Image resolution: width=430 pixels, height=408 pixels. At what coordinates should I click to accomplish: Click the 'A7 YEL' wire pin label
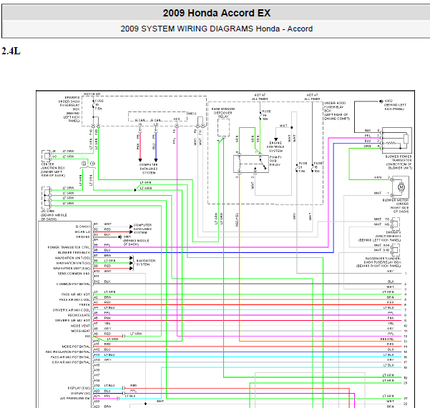(102, 323)
